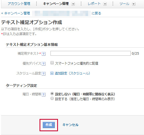Open help icon beside スケジュール設定
The height and width of the screenshot is (135, 144).
tap(44, 74)
